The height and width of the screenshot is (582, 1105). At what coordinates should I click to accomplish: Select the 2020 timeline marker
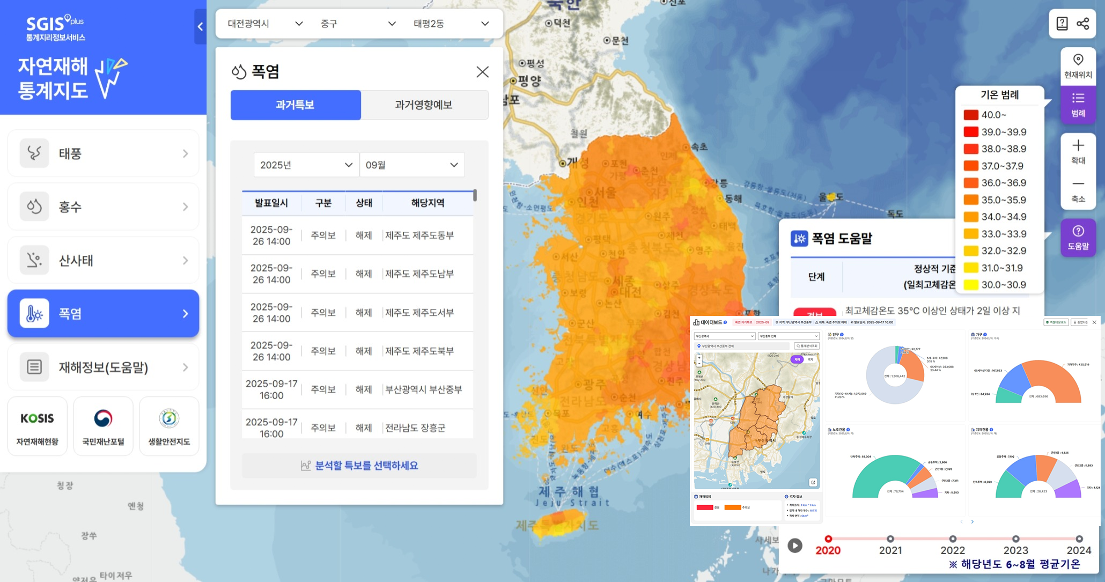[x=828, y=539]
